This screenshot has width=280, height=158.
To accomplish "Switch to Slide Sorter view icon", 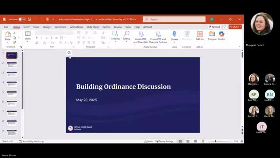I will pos(188,141).
